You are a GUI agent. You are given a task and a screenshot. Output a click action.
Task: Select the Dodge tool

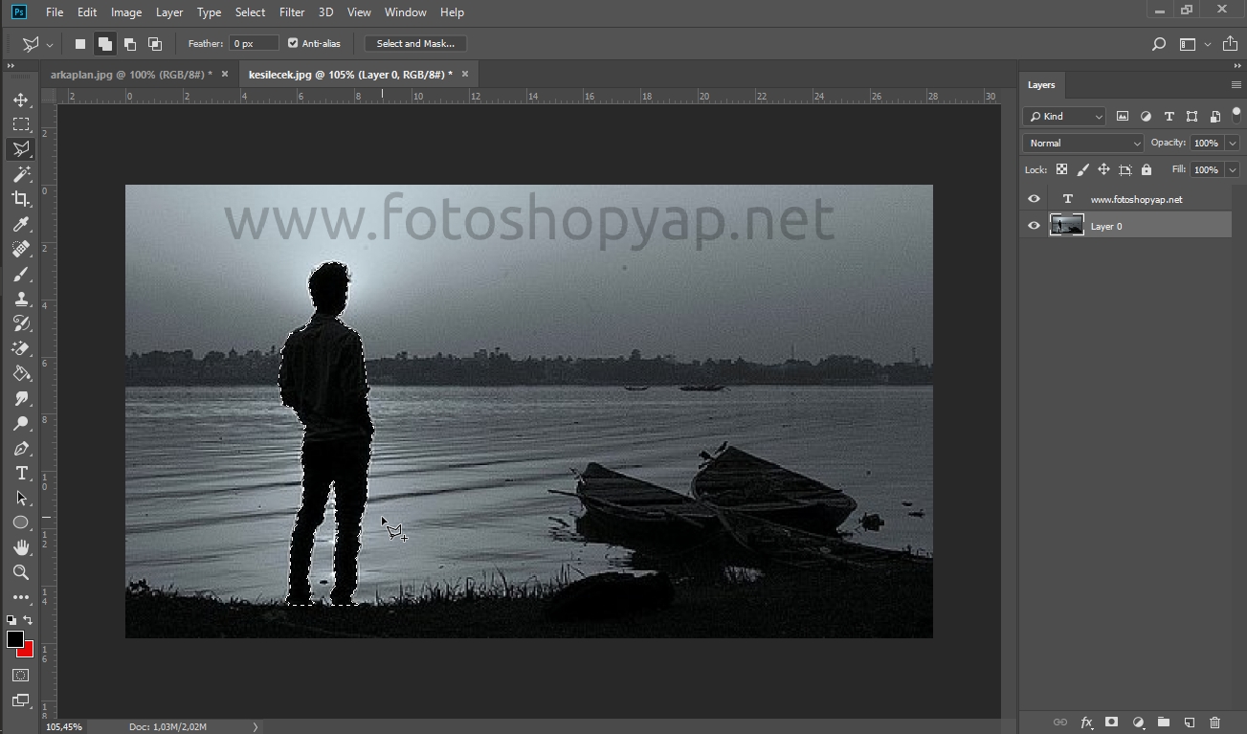[x=21, y=423]
